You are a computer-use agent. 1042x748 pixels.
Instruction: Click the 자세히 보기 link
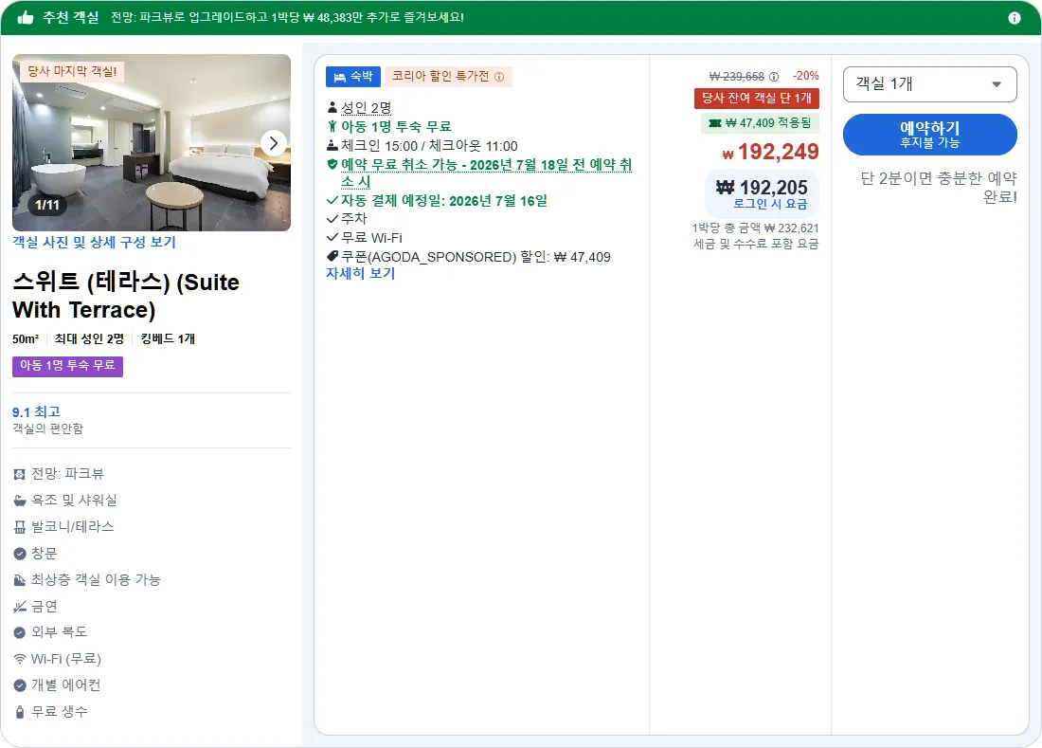click(x=360, y=273)
